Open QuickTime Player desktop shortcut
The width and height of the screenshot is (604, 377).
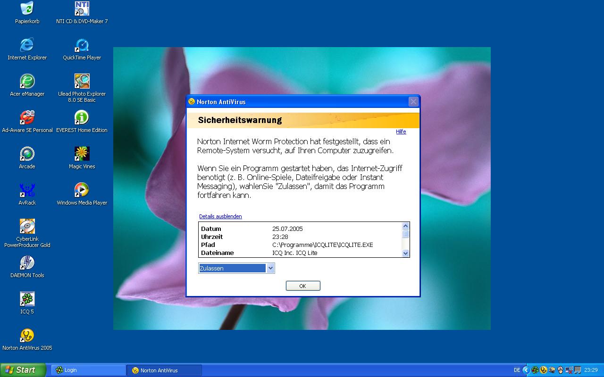[82, 46]
